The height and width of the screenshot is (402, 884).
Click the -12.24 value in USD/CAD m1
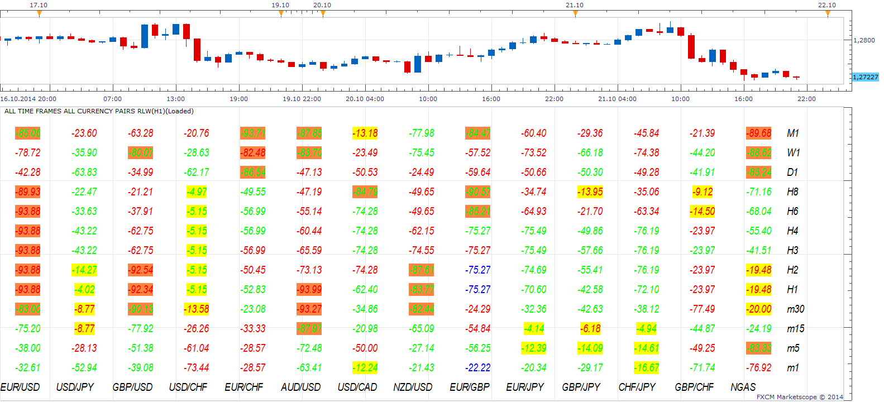365,368
